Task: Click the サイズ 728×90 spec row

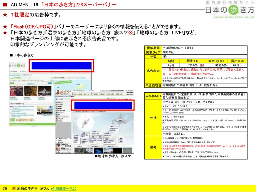Action: click(204, 102)
